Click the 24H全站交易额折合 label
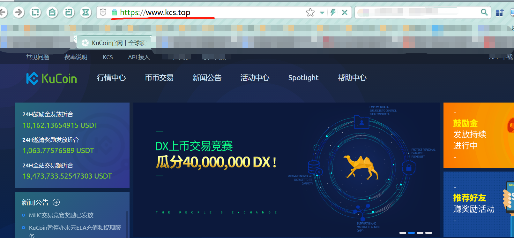This screenshot has width=514, height=238. click(48, 165)
